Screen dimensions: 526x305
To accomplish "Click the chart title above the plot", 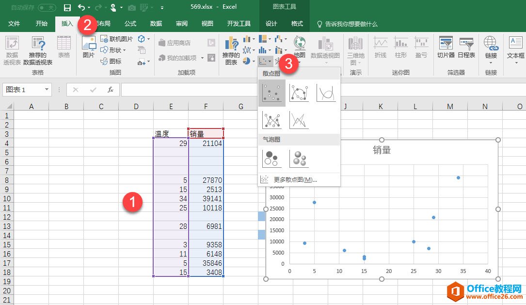I will click(x=382, y=150).
